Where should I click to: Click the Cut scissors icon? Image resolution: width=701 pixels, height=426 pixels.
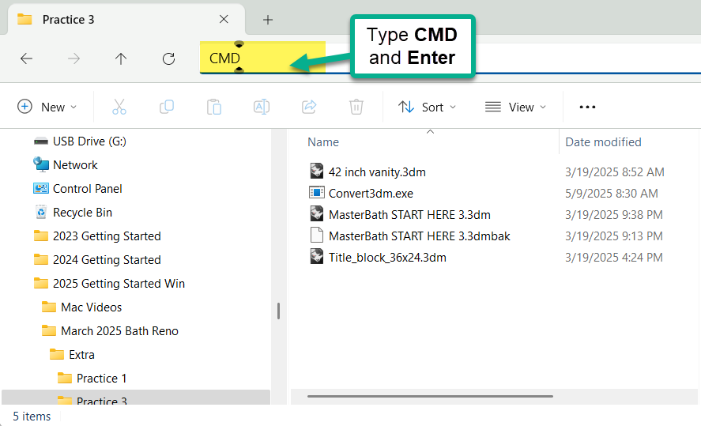pyautogui.click(x=119, y=107)
